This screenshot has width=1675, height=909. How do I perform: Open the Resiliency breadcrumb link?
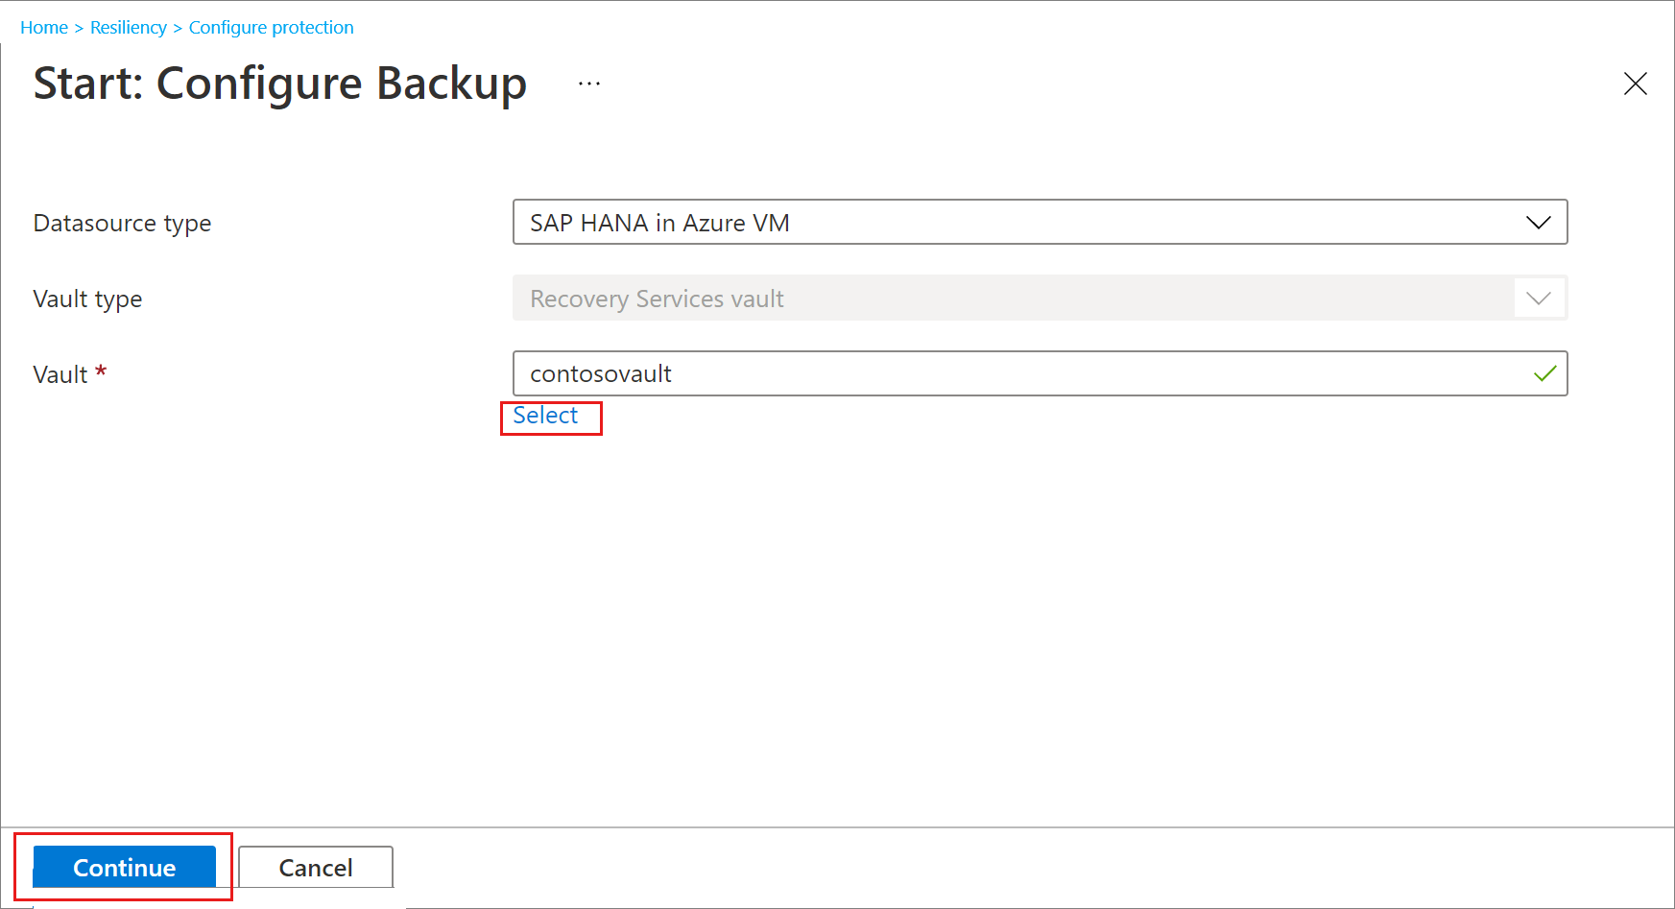tap(128, 27)
